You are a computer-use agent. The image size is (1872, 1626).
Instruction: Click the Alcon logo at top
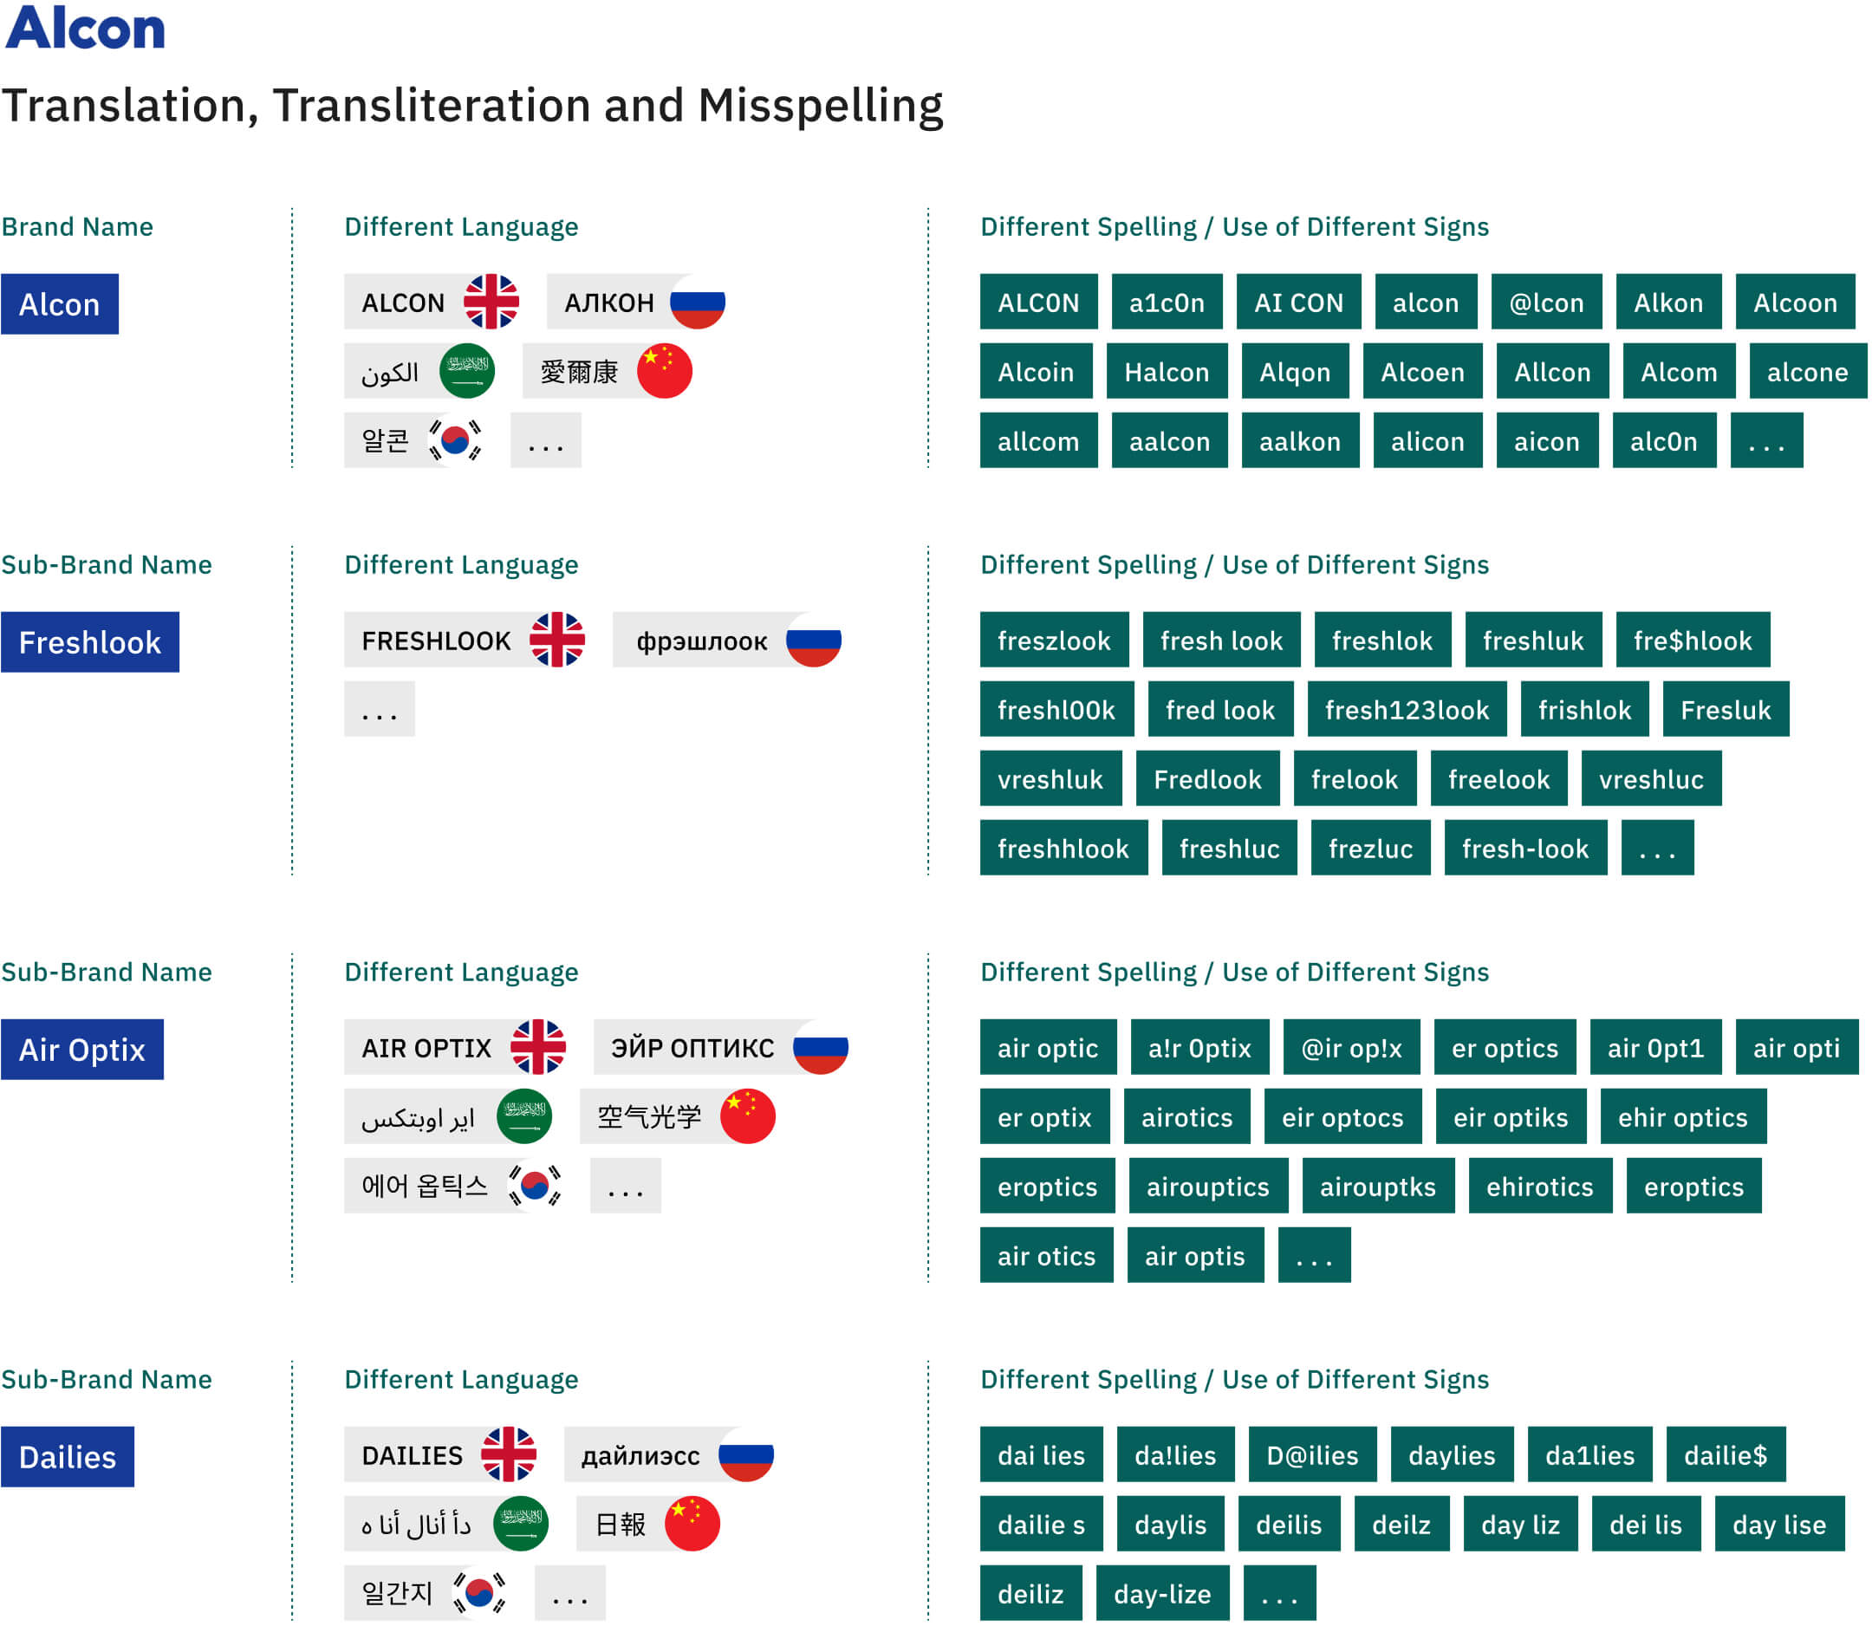pos(85,27)
